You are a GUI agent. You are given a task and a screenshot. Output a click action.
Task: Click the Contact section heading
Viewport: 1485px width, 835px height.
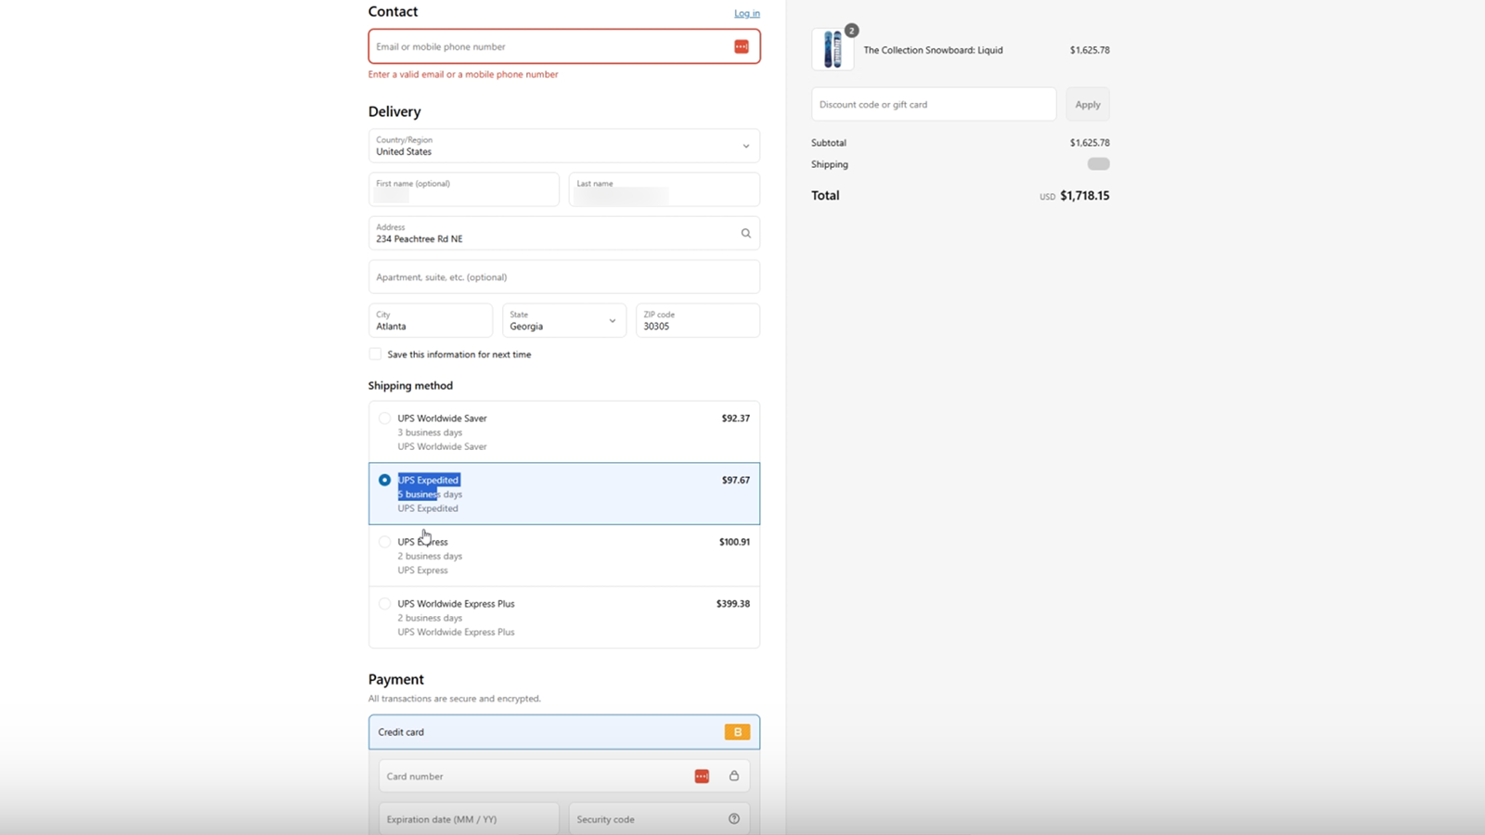tap(392, 11)
